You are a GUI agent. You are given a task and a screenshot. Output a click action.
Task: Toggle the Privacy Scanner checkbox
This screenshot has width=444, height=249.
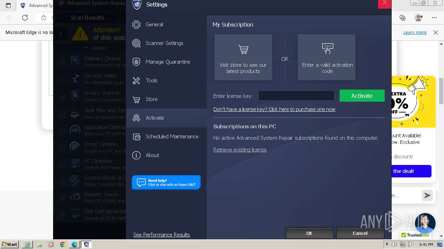(x=62, y=97)
